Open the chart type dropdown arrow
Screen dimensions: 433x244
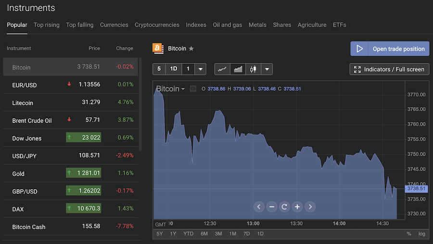click(x=267, y=69)
